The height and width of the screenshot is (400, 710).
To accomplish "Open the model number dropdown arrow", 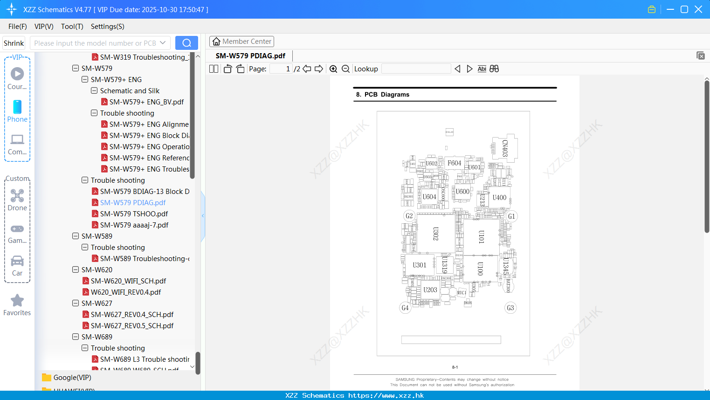I will (x=163, y=43).
